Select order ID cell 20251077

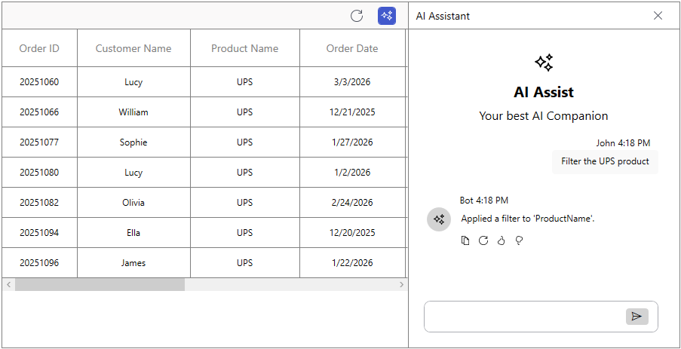pos(39,142)
